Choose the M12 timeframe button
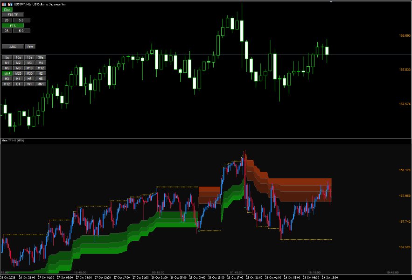Screen dimensions: 412x280 41,68
